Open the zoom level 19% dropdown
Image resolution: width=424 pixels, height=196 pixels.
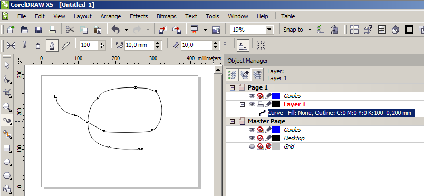coord(269,30)
